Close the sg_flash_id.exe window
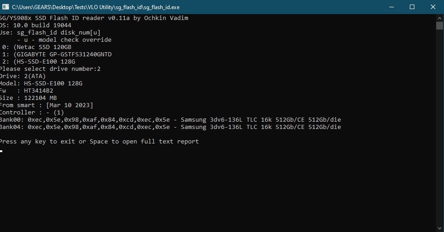Image resolution: width=444 pixels, height=232 pixels. point(433,7)
